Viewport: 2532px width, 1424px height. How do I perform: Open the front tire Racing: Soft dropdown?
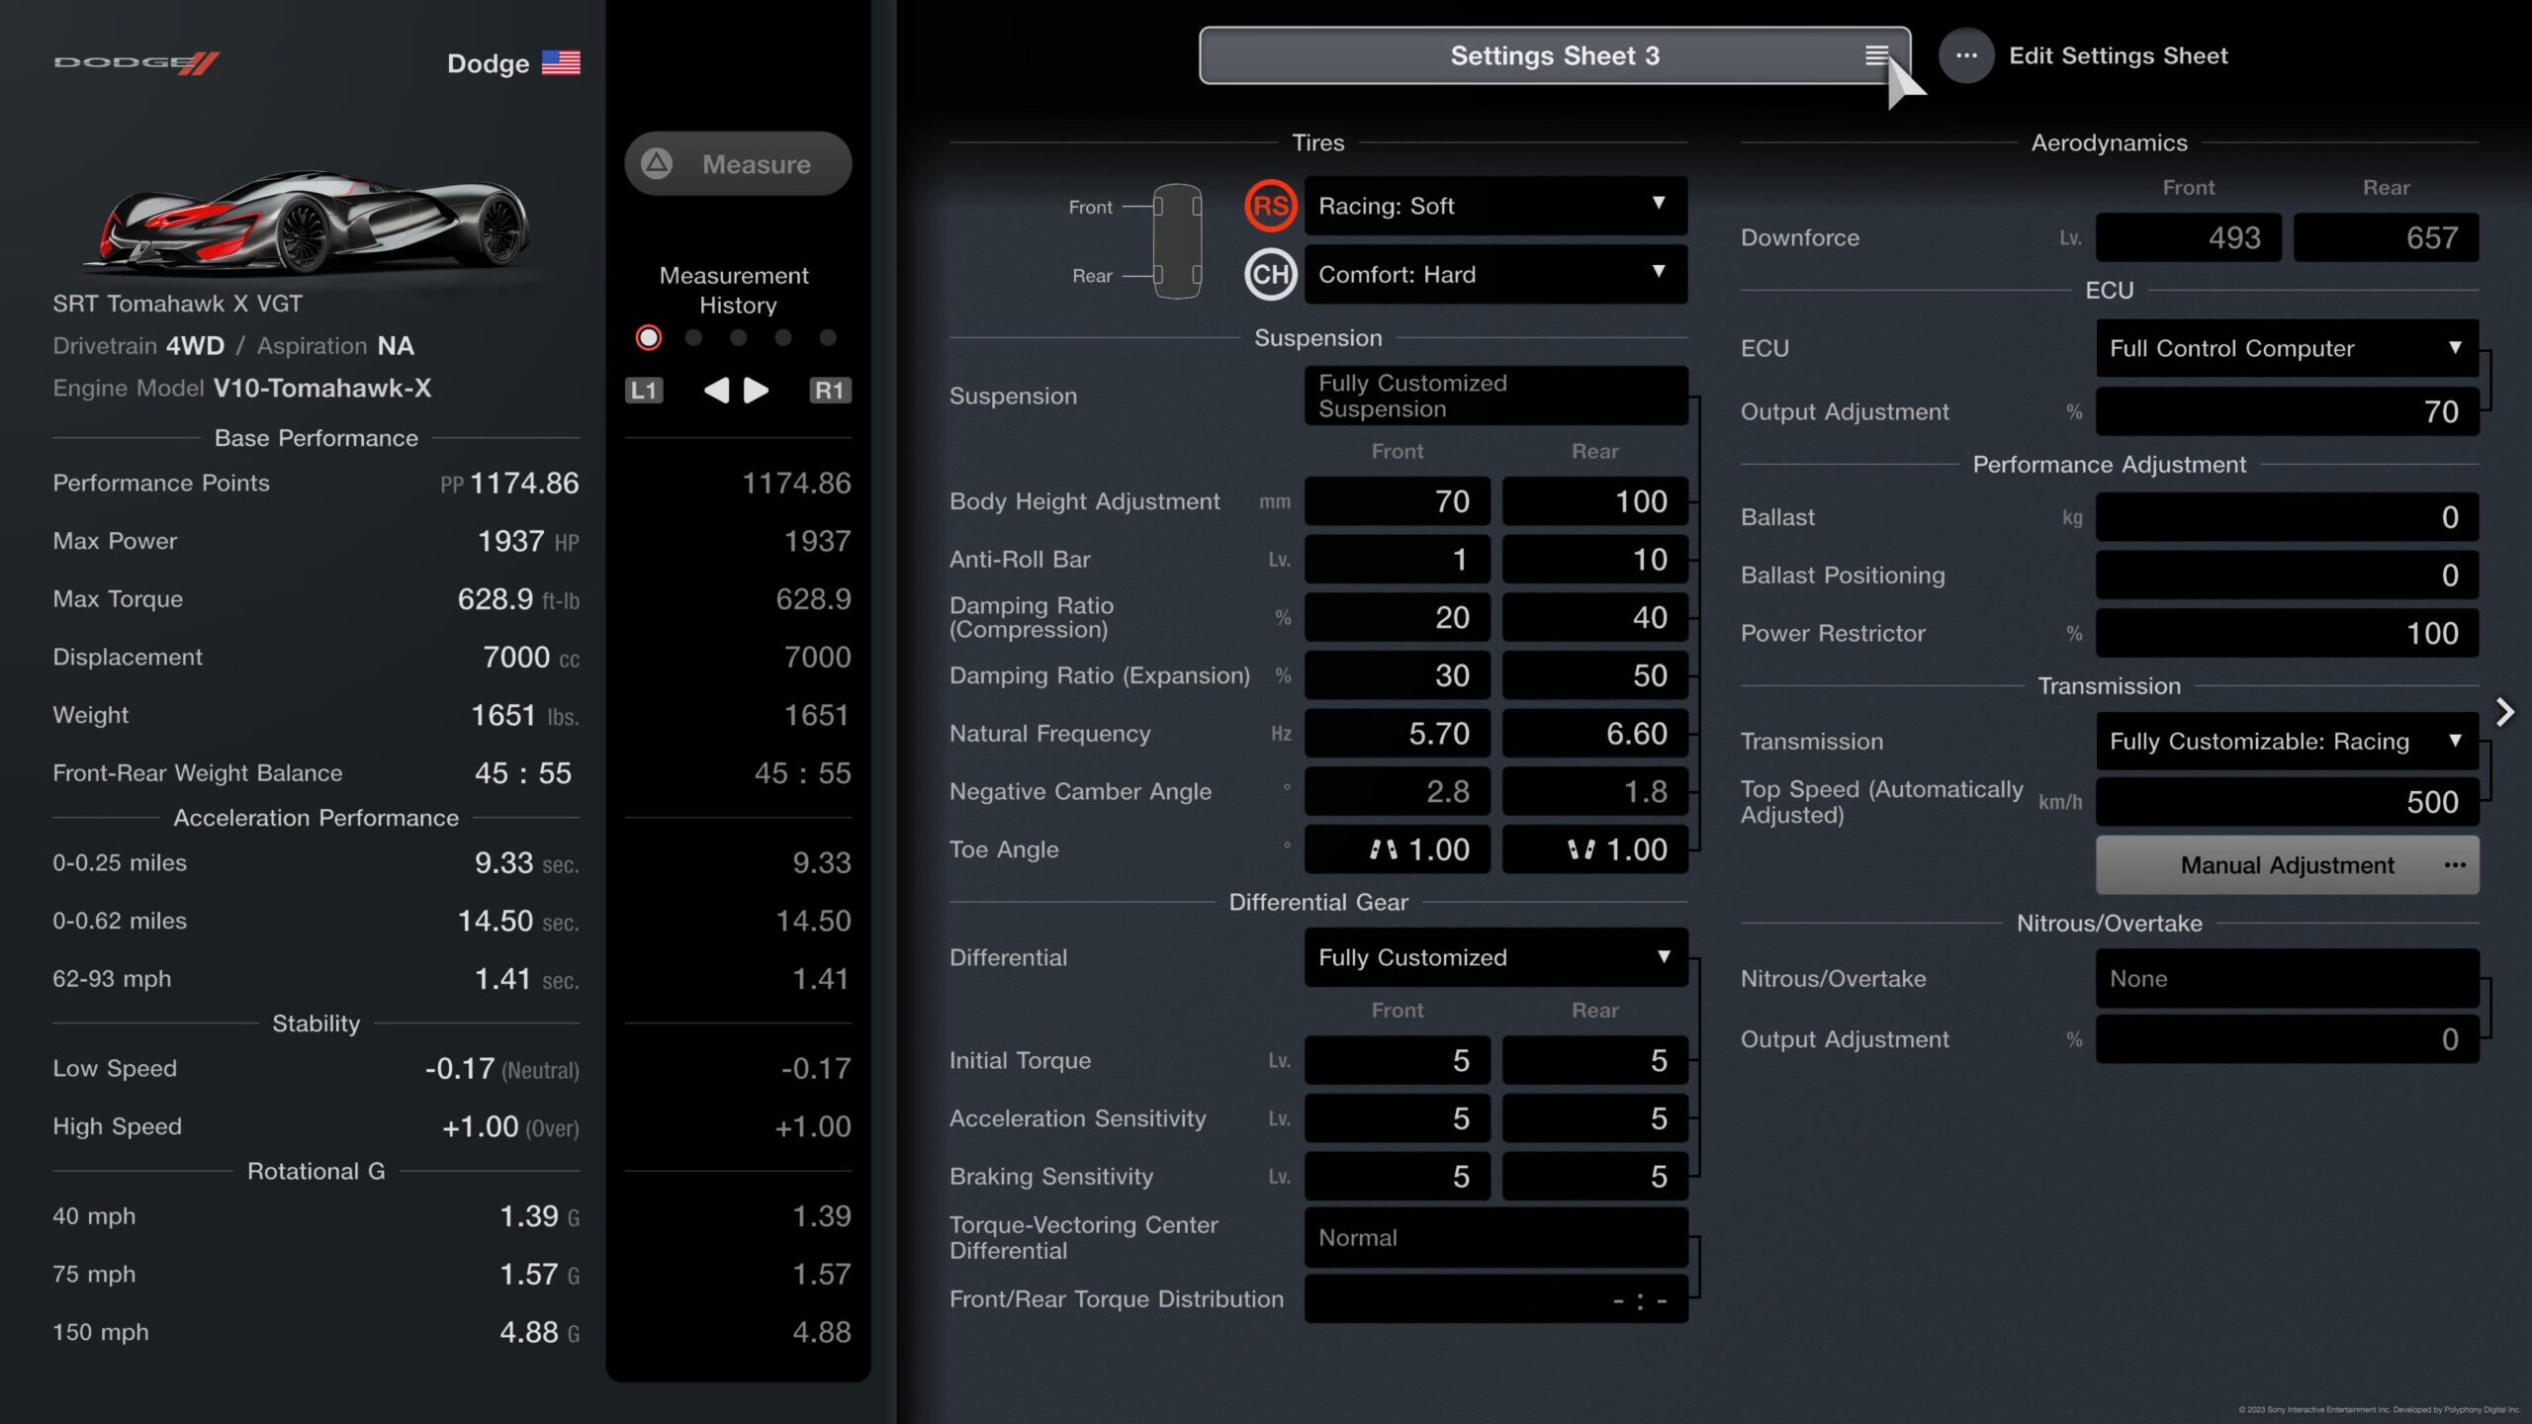1494,206
